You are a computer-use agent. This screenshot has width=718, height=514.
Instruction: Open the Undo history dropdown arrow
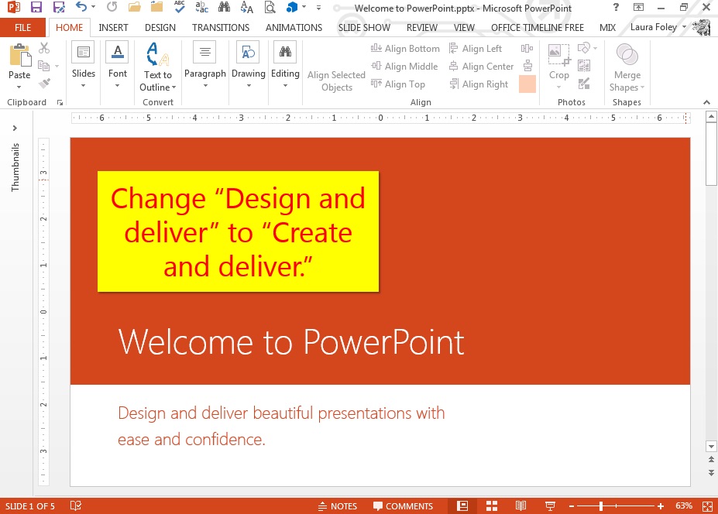94,7
